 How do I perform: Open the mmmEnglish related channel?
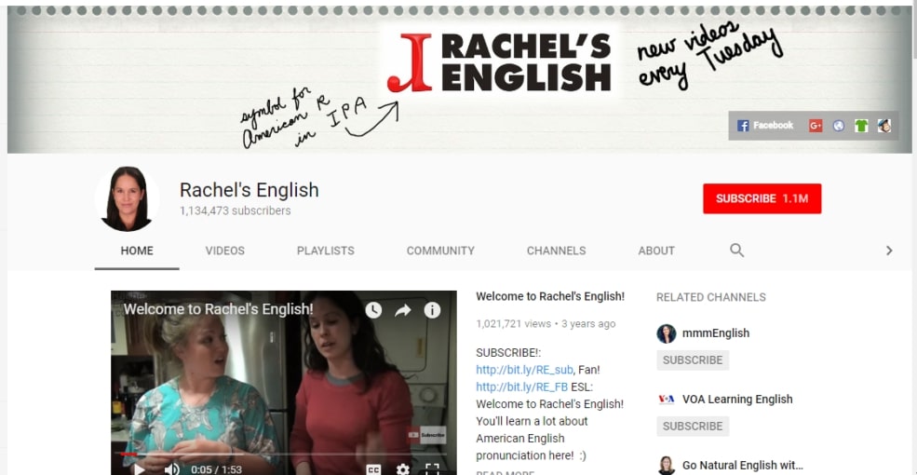coord(715,333)
